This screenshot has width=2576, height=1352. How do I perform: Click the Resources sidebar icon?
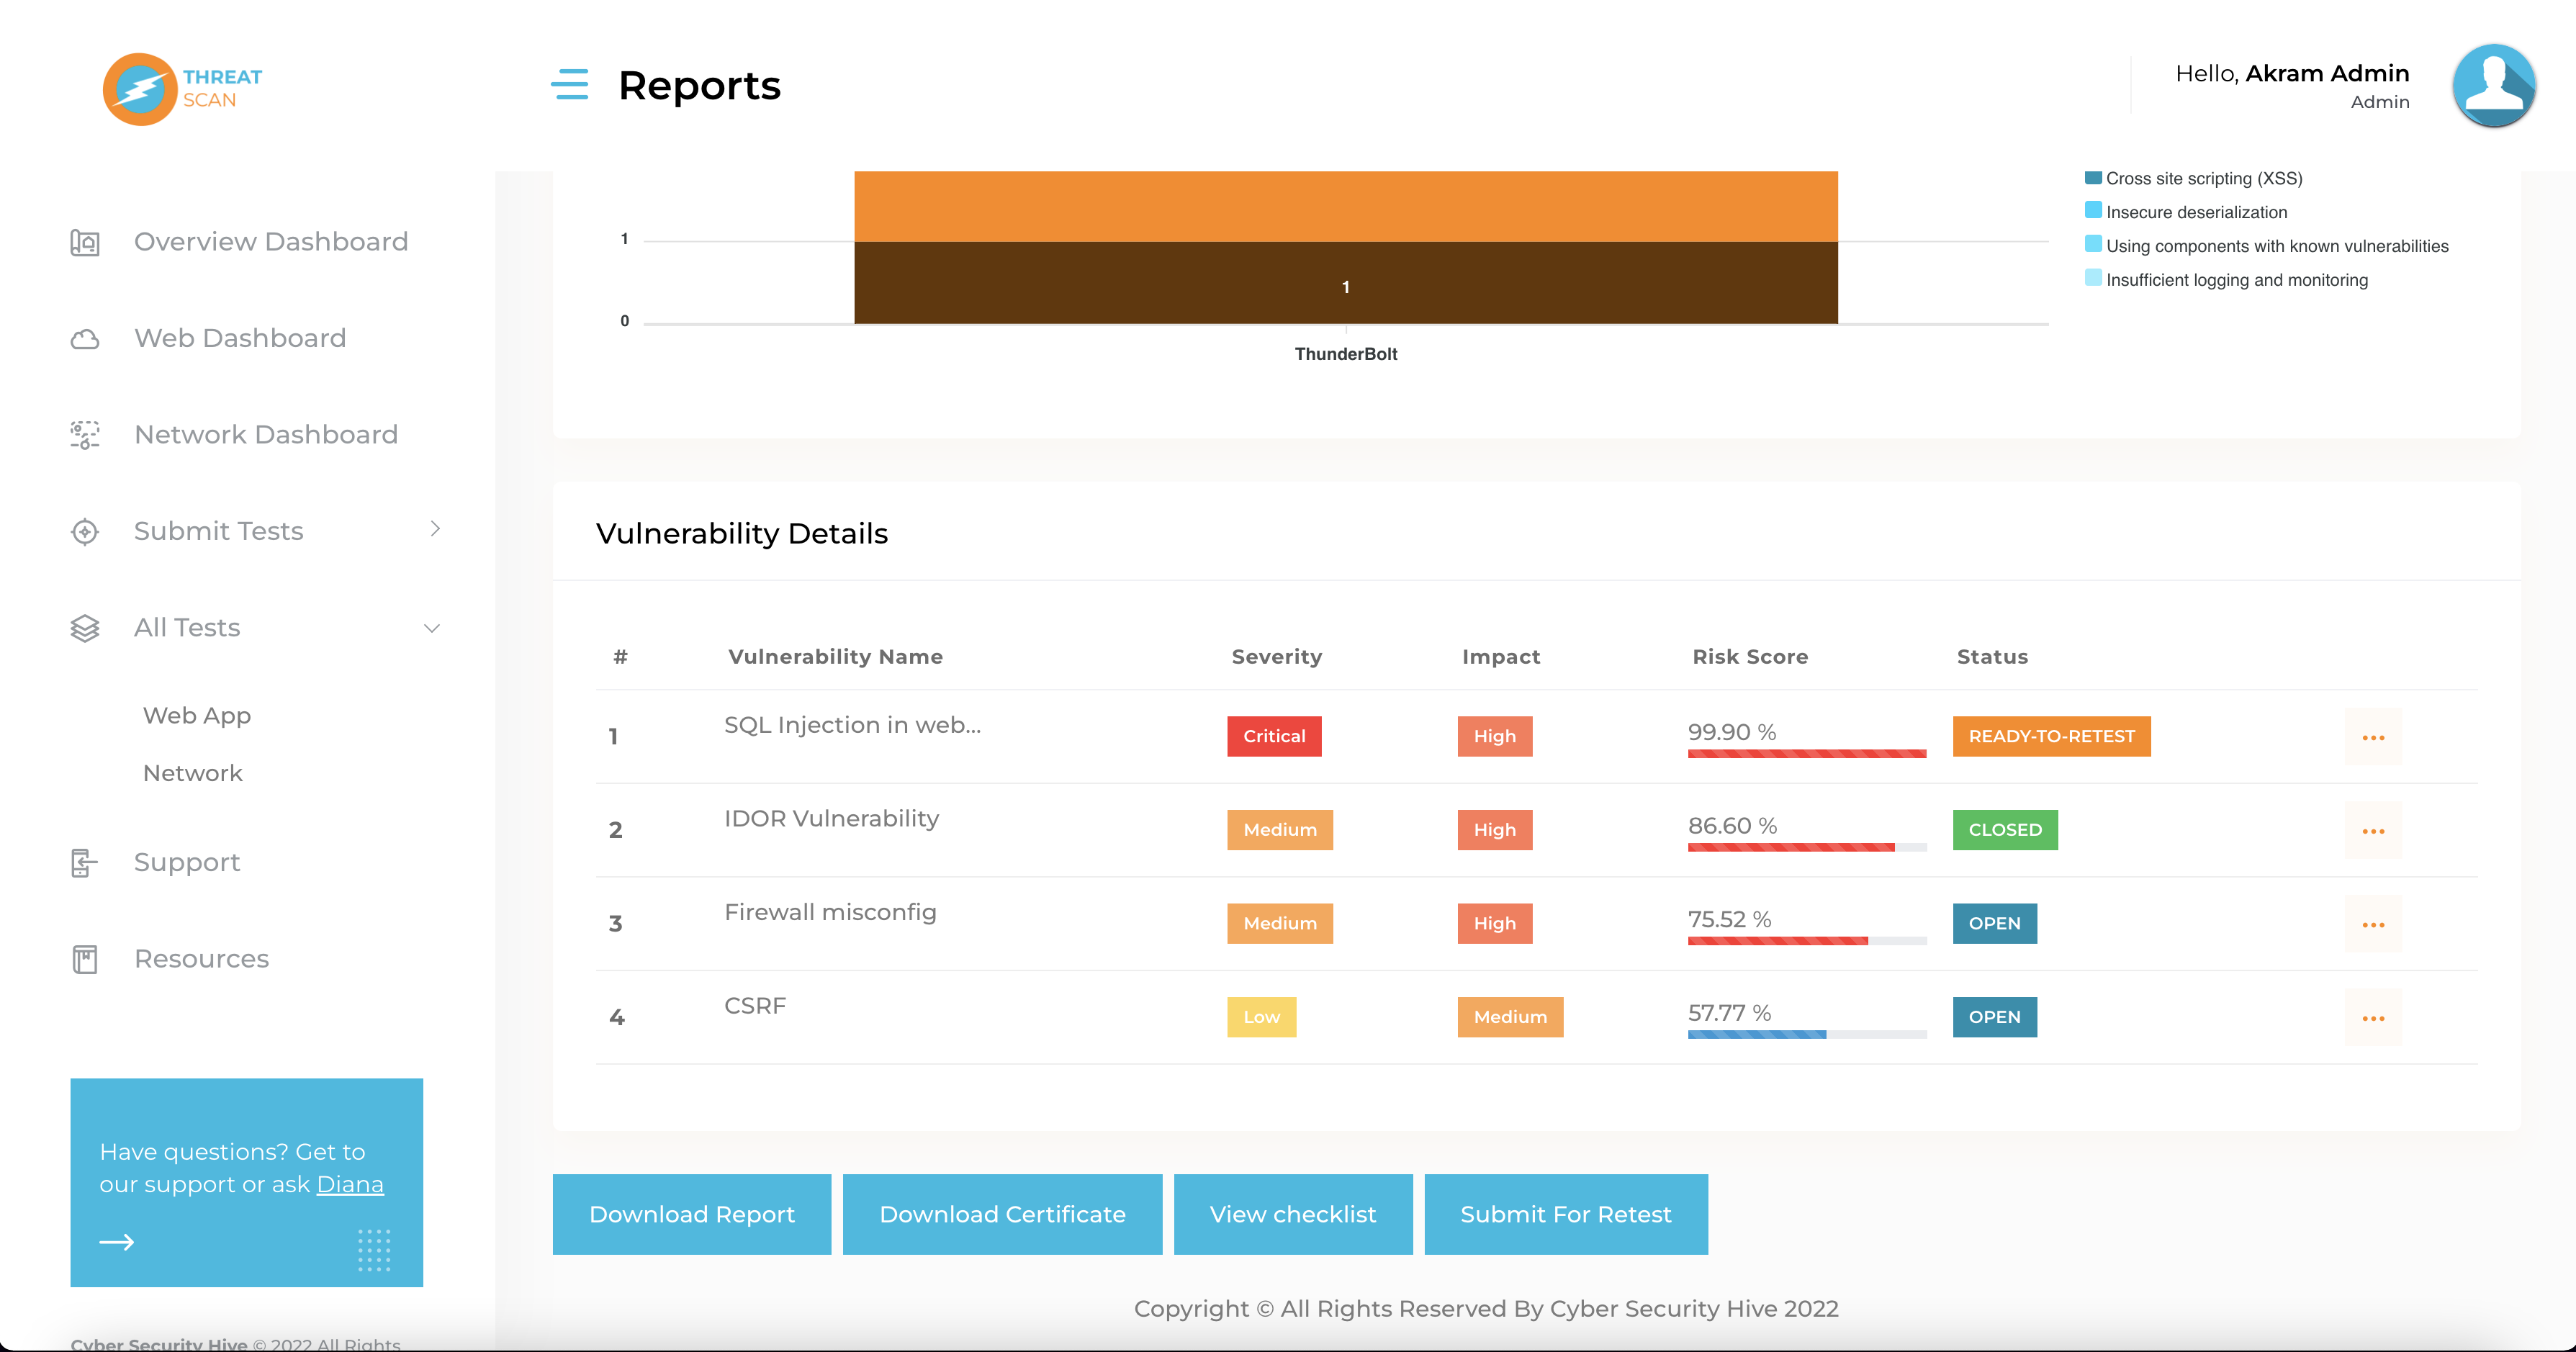[x=85, y=958]
